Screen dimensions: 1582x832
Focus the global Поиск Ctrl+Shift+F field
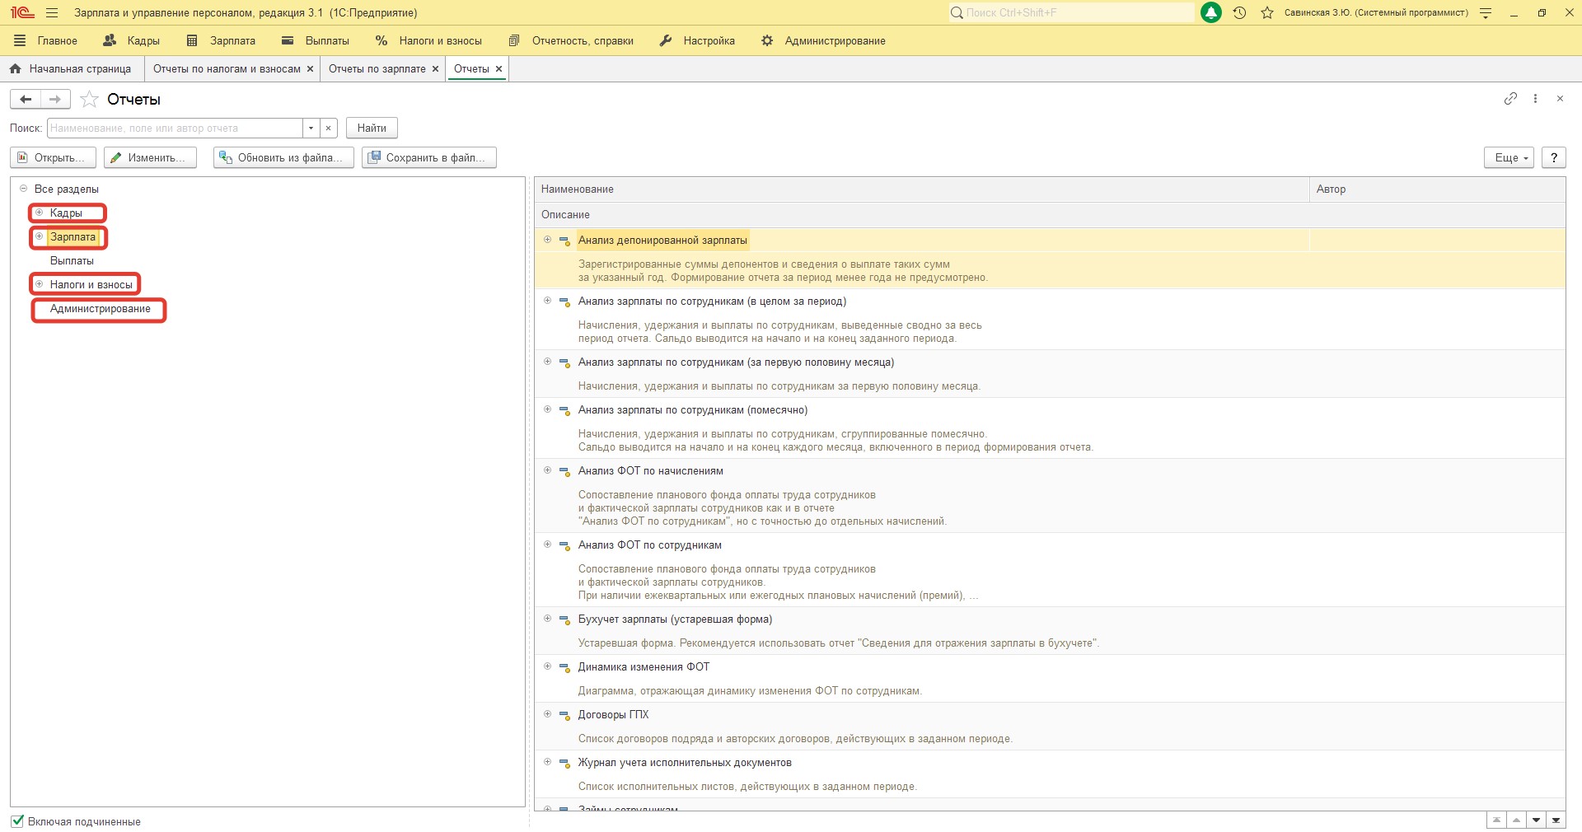tap(1071, 12)
